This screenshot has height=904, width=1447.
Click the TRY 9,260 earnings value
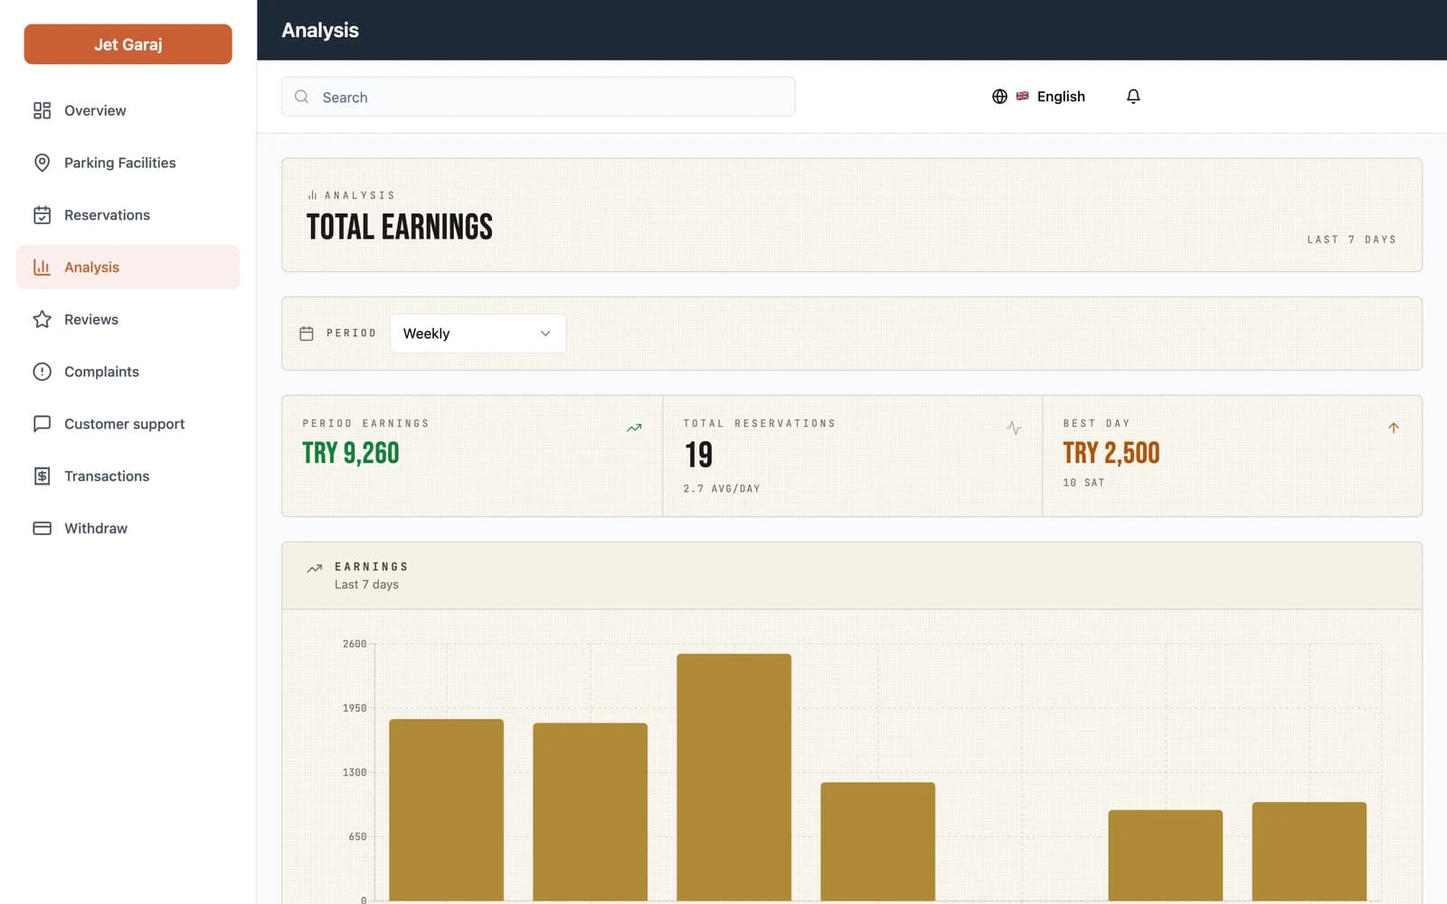coord(351,453)
